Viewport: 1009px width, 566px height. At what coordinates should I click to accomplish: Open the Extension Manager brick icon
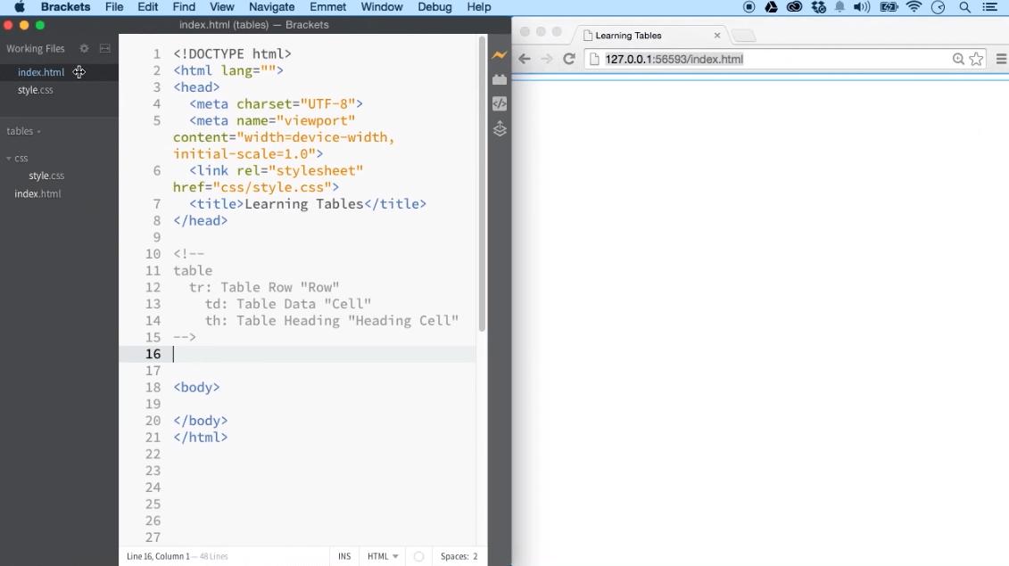click(499, 78)
